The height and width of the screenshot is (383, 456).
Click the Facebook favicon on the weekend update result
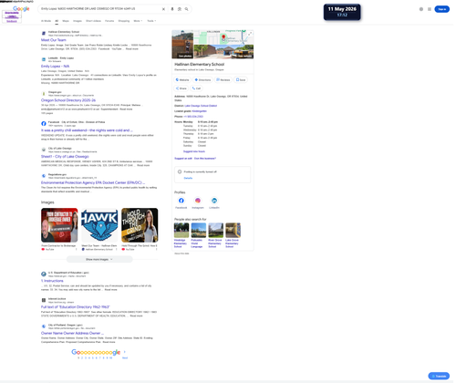coord(44,124)
